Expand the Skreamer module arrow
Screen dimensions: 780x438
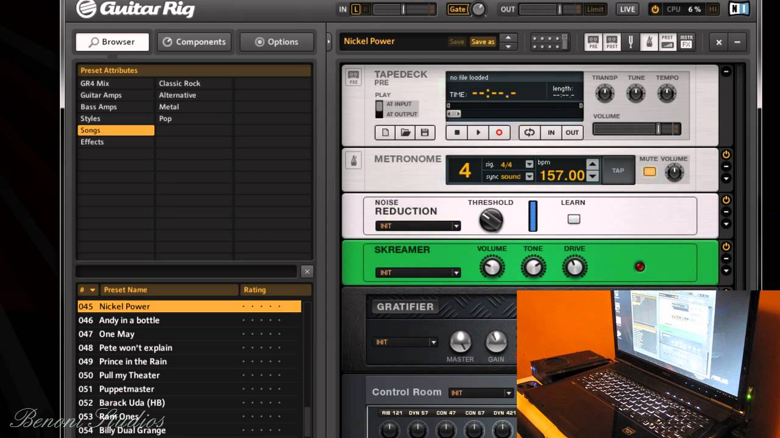[726, 271]
